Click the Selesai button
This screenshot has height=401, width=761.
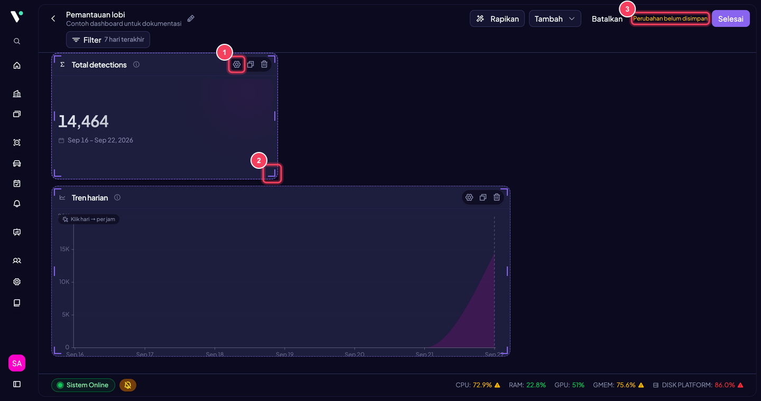[x=731, y=18]
